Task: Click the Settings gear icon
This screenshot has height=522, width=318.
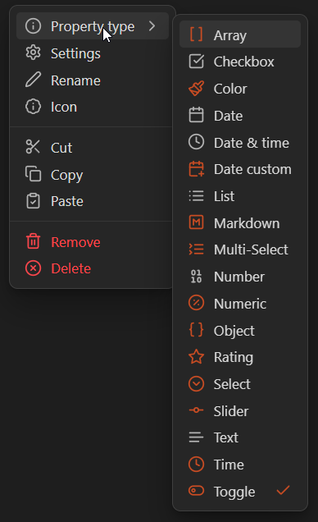Action: [x=34, y=53]
